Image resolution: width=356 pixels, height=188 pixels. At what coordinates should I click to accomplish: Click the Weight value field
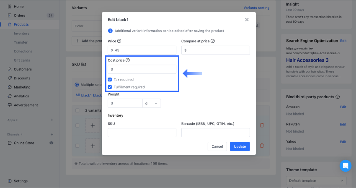coord(125,103)
